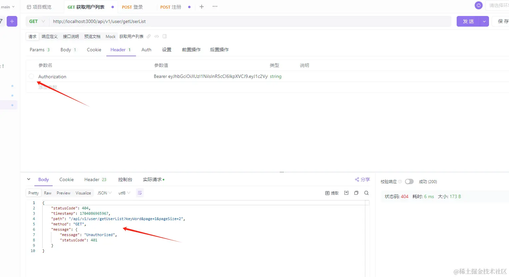Click the request URL input field
Screen dimensions: 509x277
250,21
